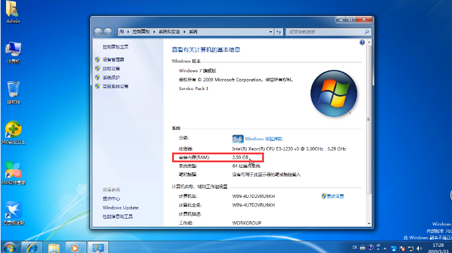Click 系统 in the breadcrumb
Image resolution: width=452 pixels, height=253 pixels.
pyautogui.click(x=193, y=32)
